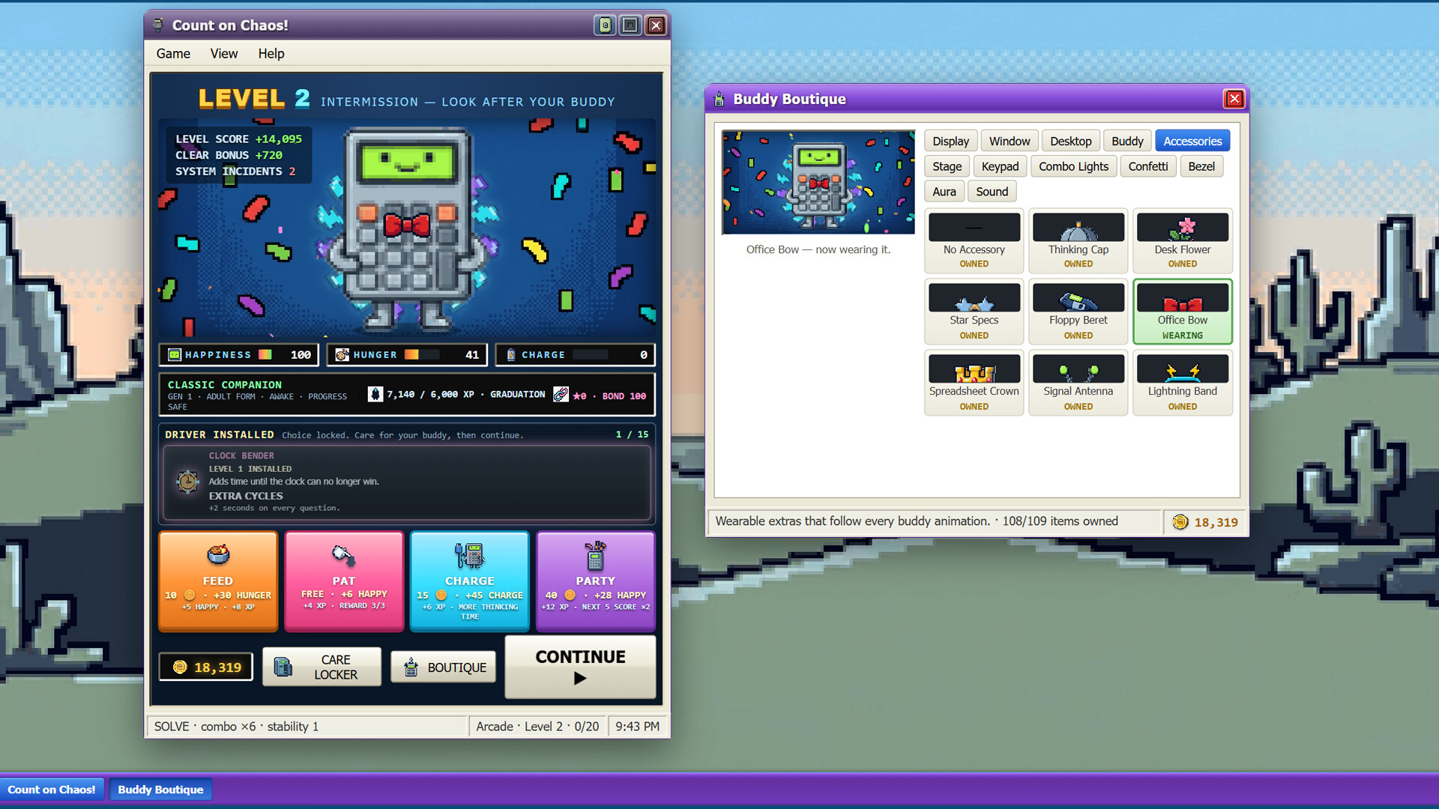The image size is (1439, 809).
Task: Equip the Signal Antenna accessory
Action: (x=1078, y=383)
